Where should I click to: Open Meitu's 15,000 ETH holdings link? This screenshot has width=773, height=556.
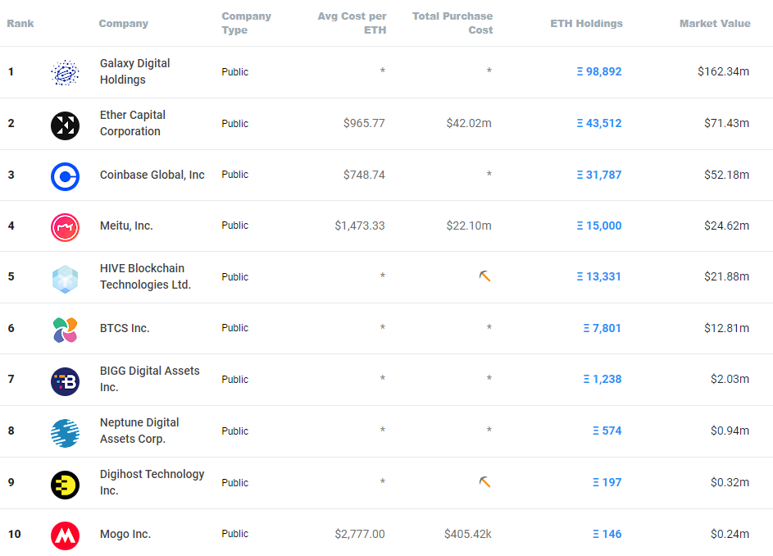coord(599,226)
